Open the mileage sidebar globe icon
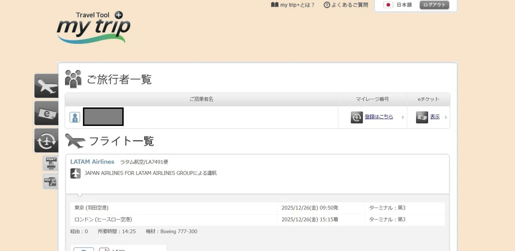The image size is (515, 251). [47, 140]
